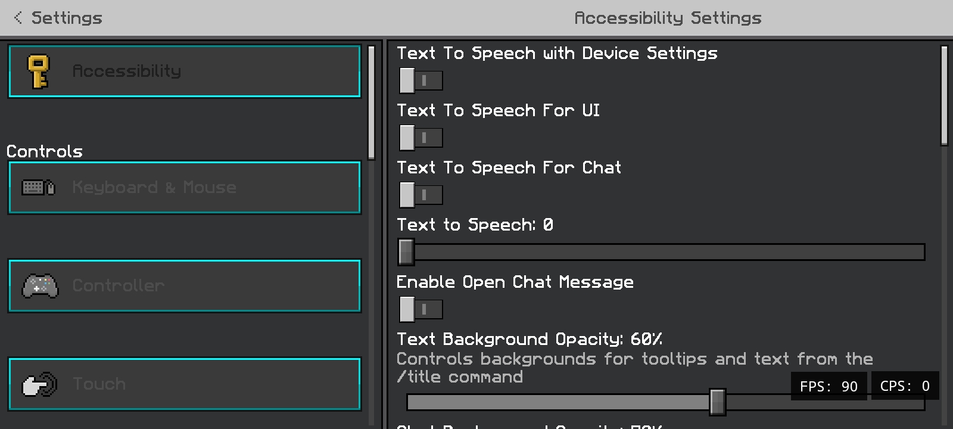Open the Accessibility settings tab

click(185, 71)
